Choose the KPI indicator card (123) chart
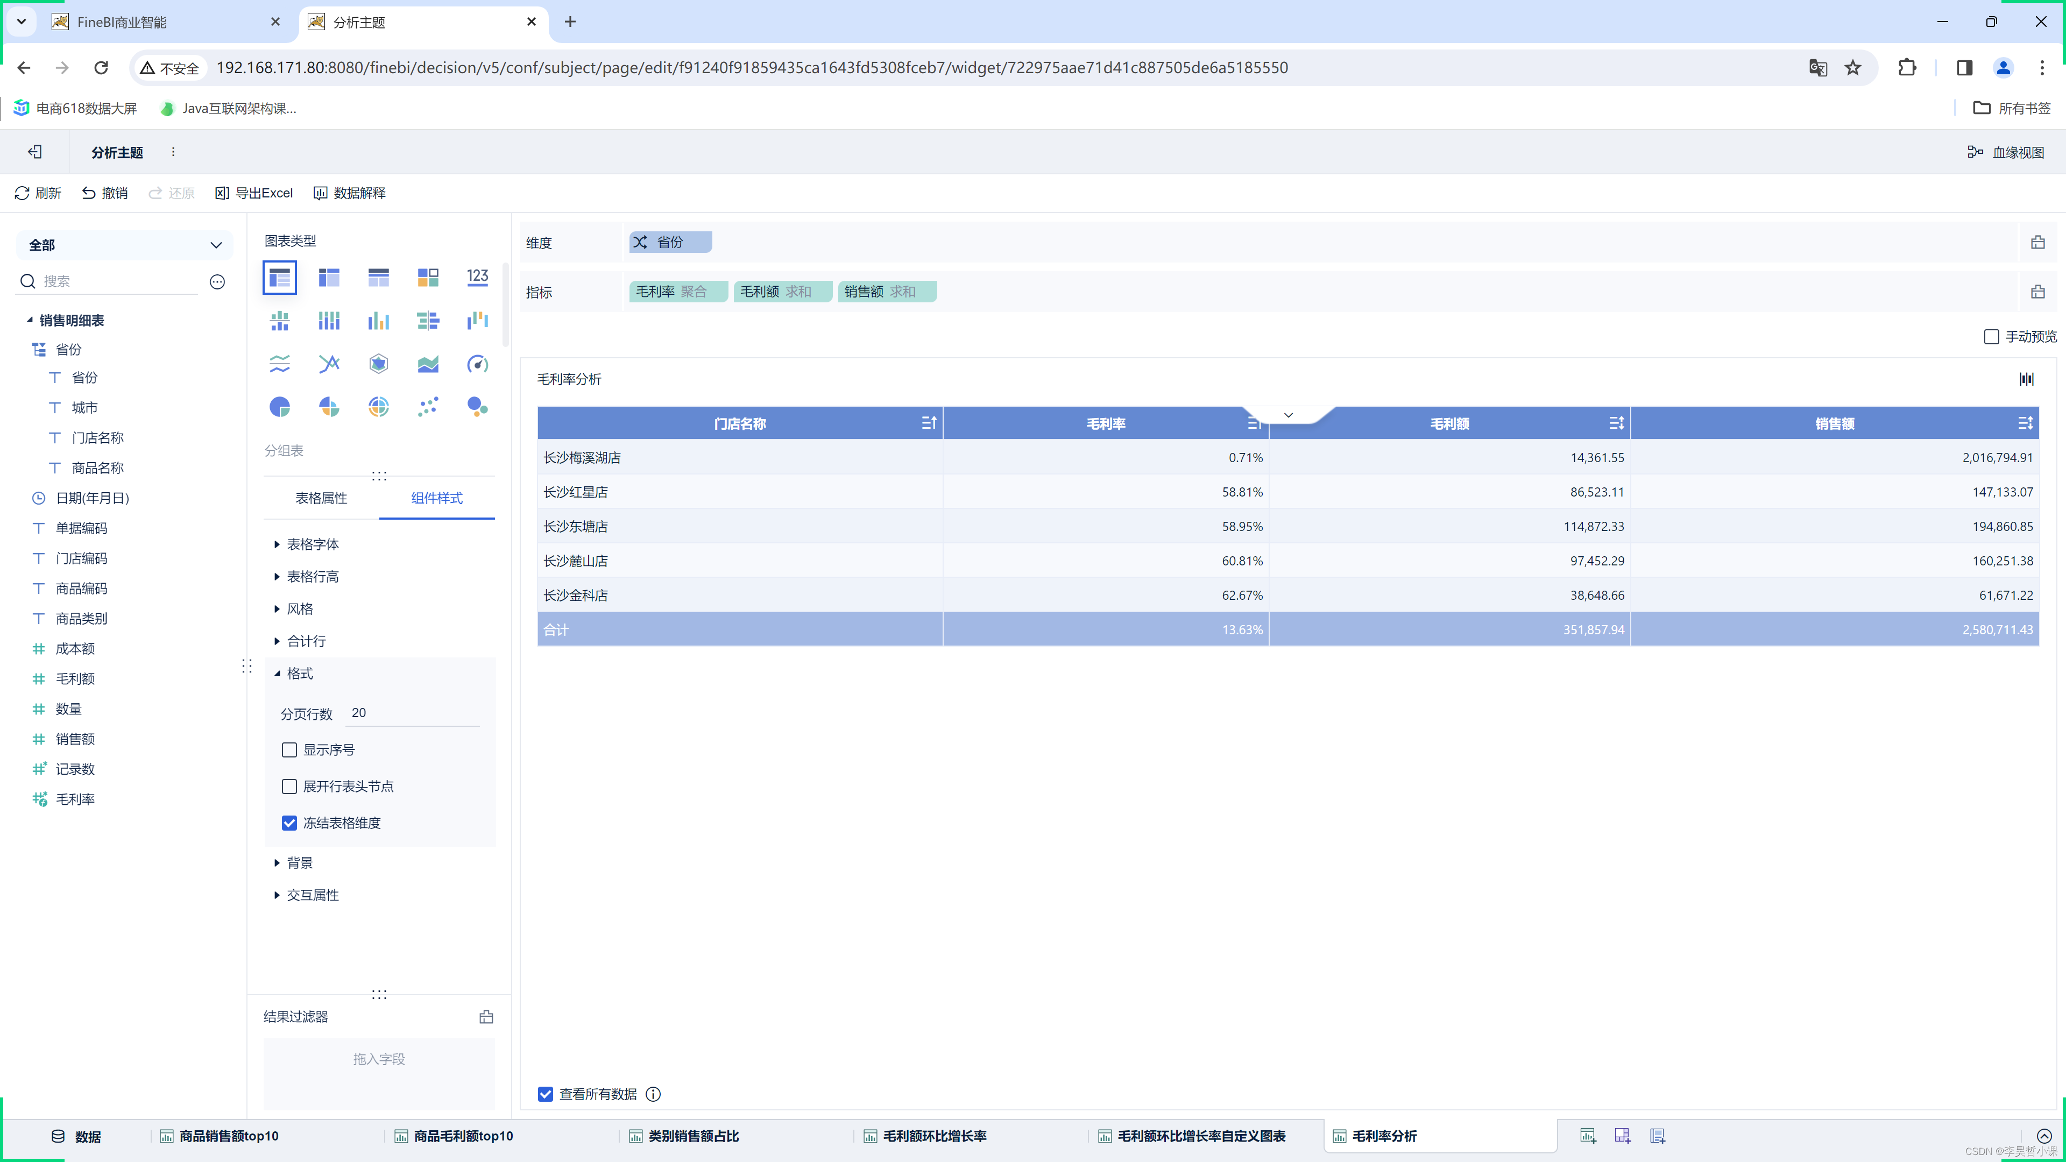This screenshot has width=2066, height=1162. [x=477, y=278]
